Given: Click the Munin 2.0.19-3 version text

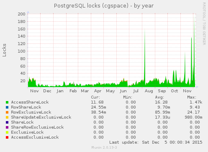Looking at the screenshot, I should click(104, 147).
